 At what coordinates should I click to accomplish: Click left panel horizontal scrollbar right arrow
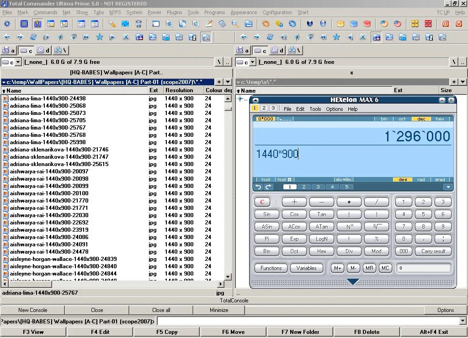point(221,284)
